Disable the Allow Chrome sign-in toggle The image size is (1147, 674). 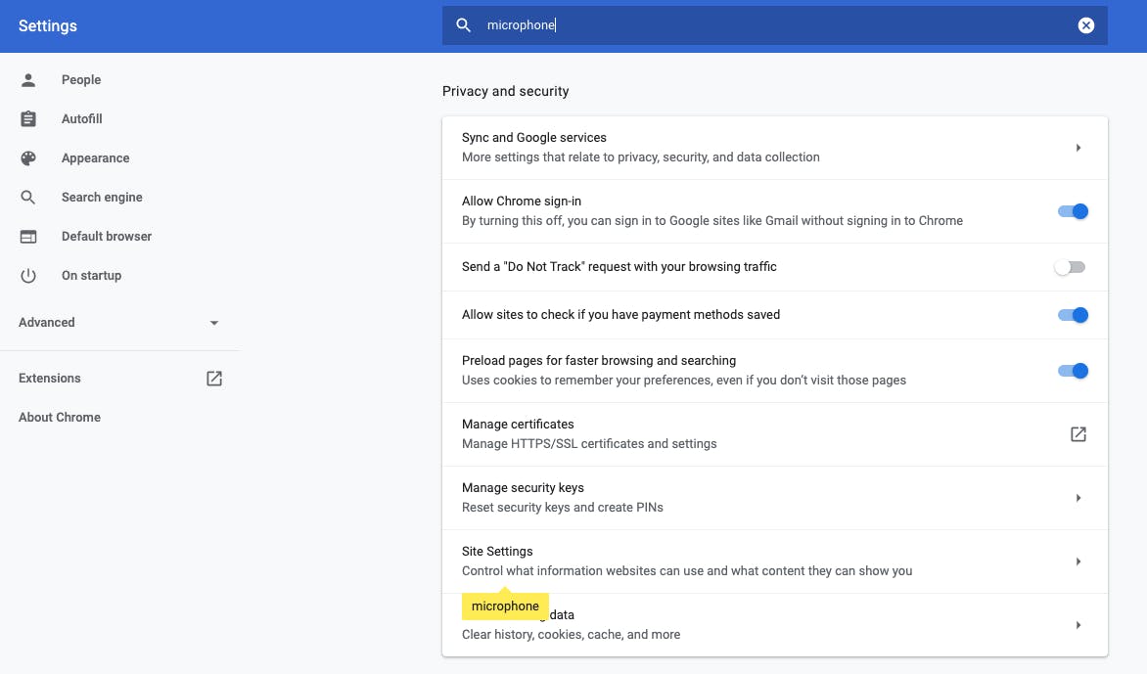pyautogui.click(x=1073, y=211)
